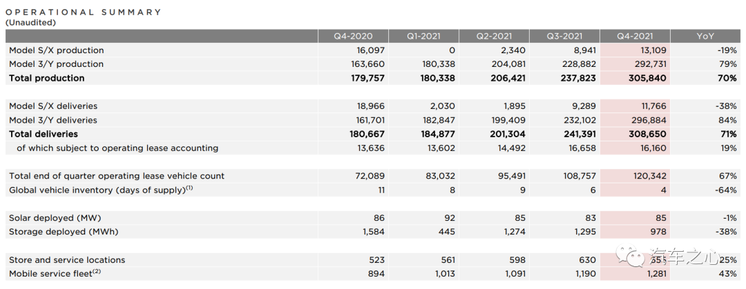Select Model S/X production YoY value -19%
The height and width of the screenshot is (289, 746).
click(728, 50)
